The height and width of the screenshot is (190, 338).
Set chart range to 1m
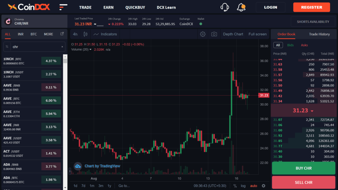[x=92, y=186]
